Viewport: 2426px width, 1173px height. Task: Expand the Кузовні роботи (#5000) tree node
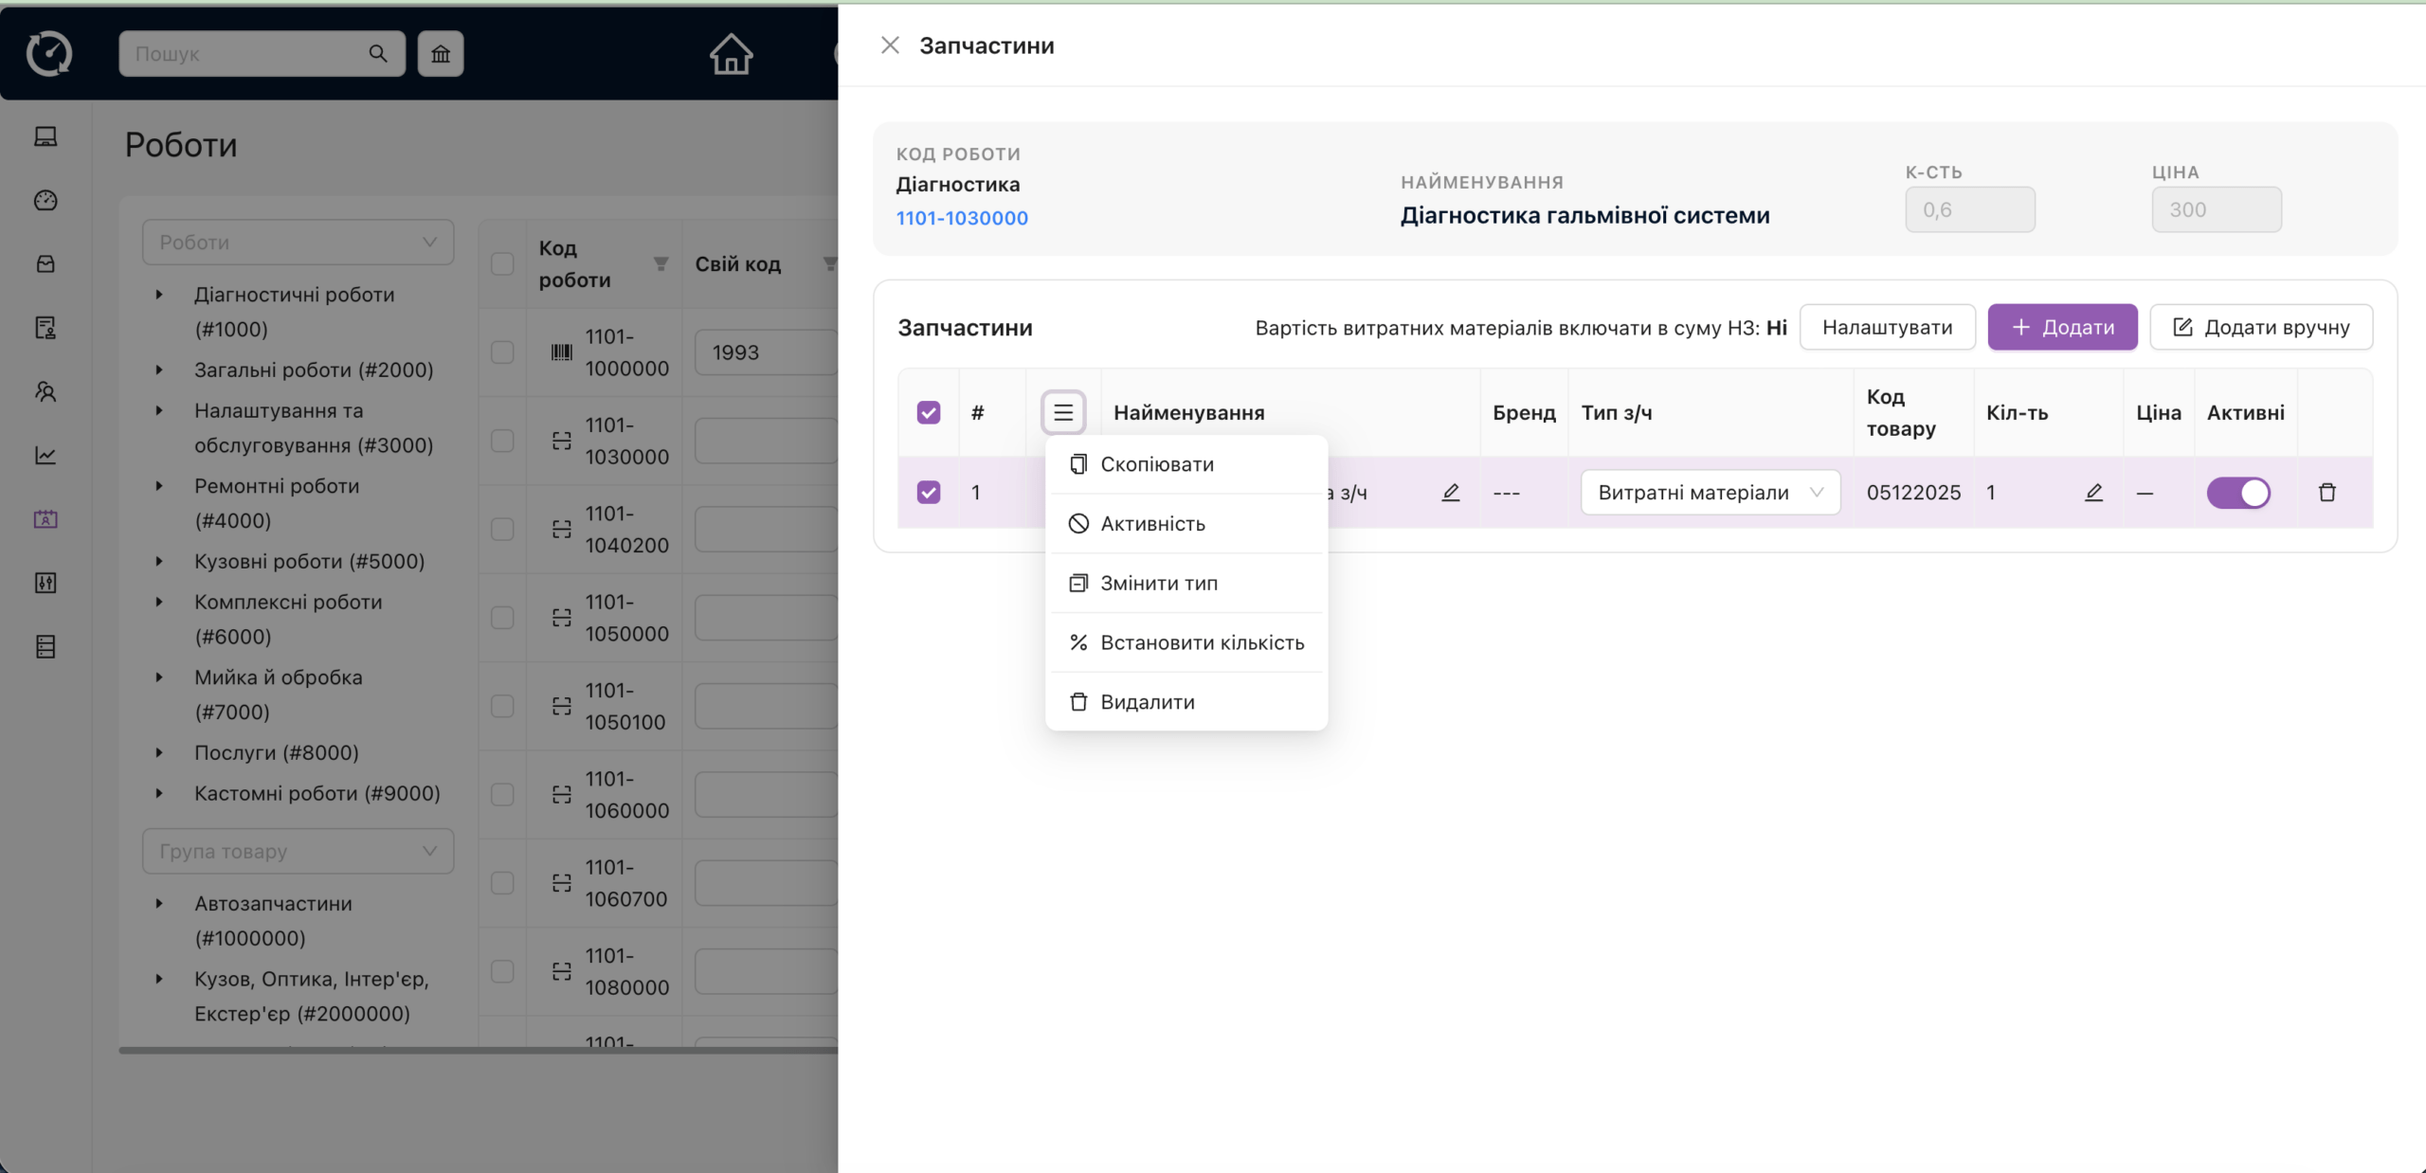click(x=159, y=562)
